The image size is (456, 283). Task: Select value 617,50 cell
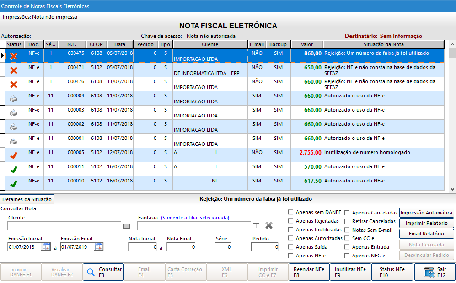point(307,183)
